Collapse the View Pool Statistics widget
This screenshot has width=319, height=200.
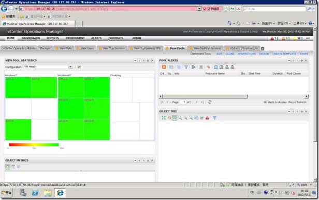click(x=135, y=61)
